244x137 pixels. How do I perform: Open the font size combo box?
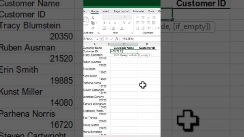[127, 18]
